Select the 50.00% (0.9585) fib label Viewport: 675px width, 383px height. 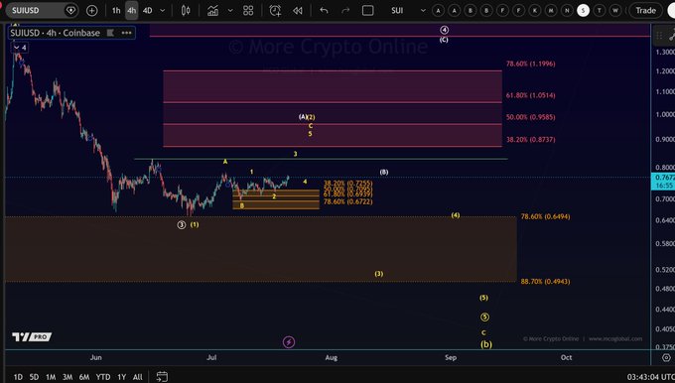530,117
